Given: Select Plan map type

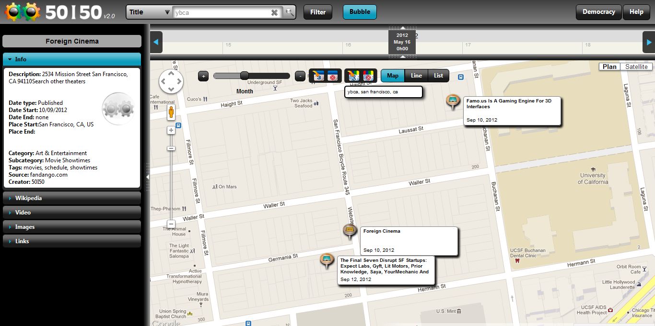Looking at the screenshot, I should [609, 67].
